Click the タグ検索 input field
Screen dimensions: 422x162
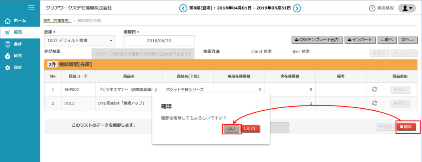(143, 54)
